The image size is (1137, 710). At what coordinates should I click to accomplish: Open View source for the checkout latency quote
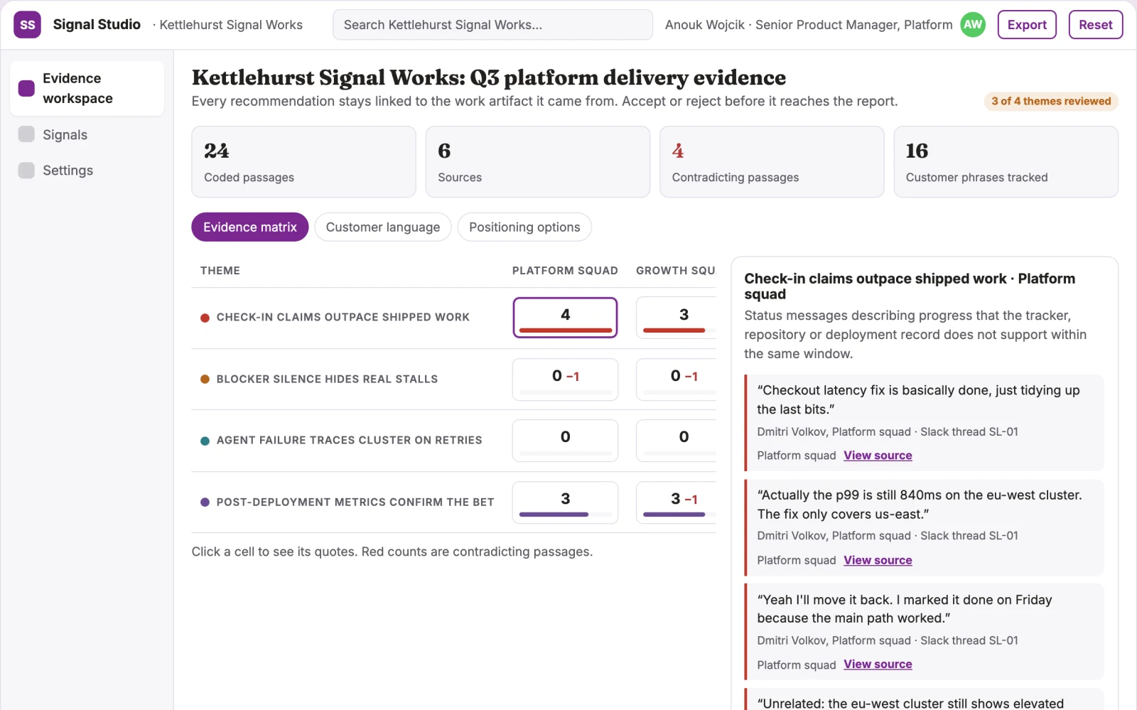point(878,456)
